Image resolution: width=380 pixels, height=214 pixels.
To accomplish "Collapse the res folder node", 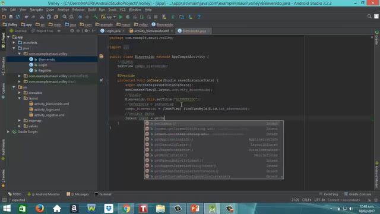I will tap(14, 87).
